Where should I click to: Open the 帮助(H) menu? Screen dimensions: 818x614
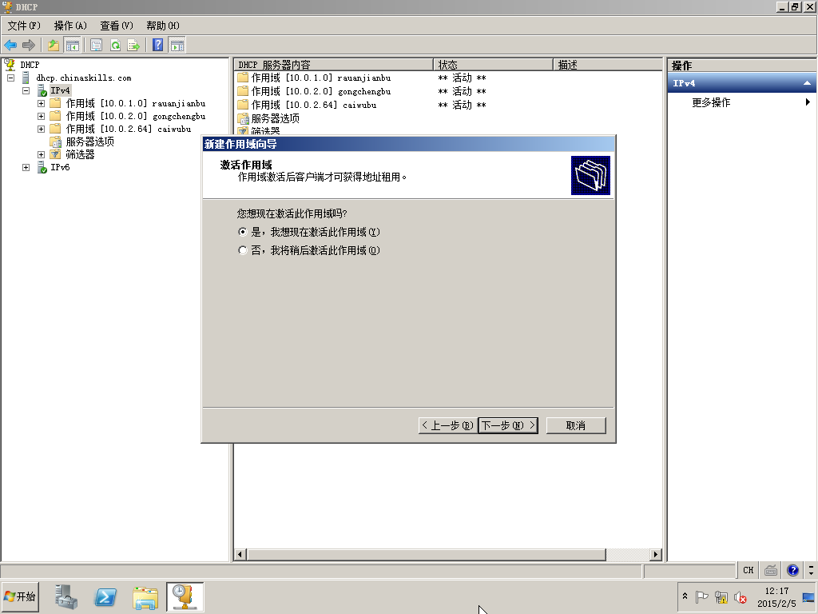pos(163,26)
